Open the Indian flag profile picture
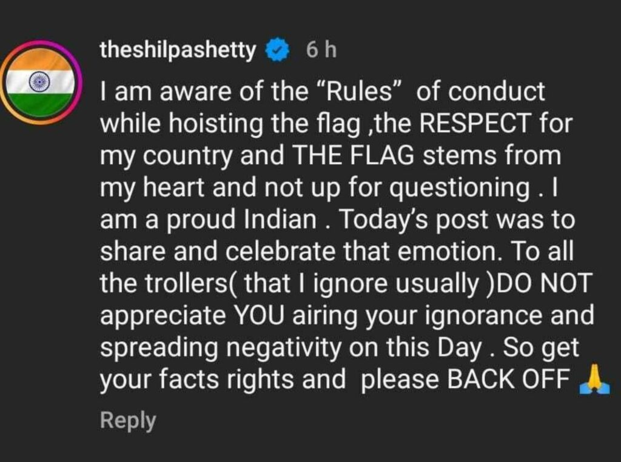The height and width of the screenshot is (462, 621). pyautogui.click(x=40, y=82)
